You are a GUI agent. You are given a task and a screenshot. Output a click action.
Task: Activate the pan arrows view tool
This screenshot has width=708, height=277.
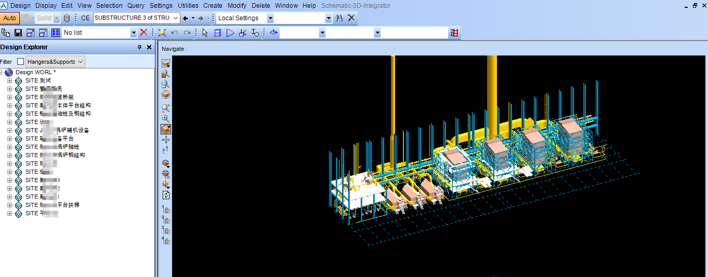click(166, 140)
